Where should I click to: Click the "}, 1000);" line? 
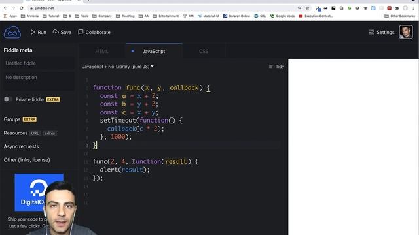pyautogui.click(x=116, y=137)
